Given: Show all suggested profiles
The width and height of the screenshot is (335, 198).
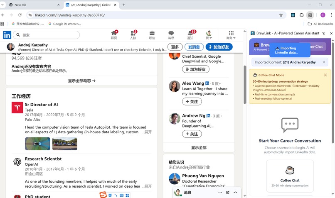Looking at the screenshot, I should point(199,147).
